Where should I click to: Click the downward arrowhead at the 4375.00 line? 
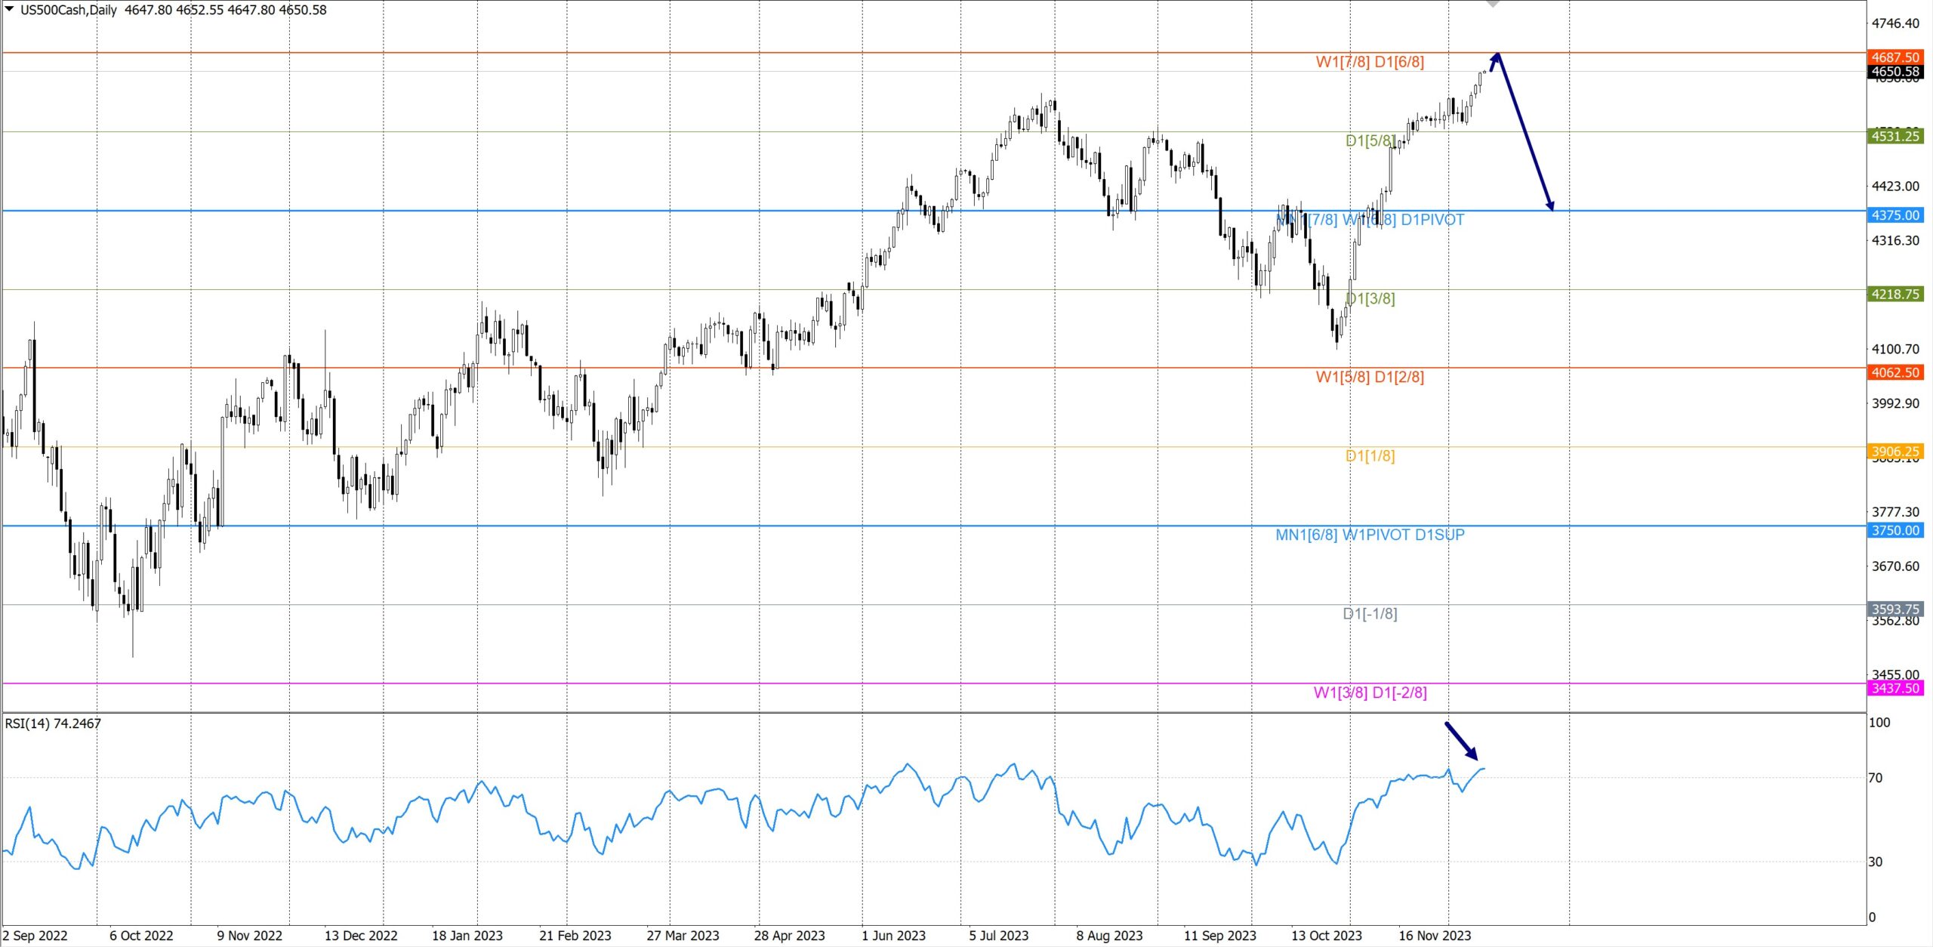(1549, 205)
